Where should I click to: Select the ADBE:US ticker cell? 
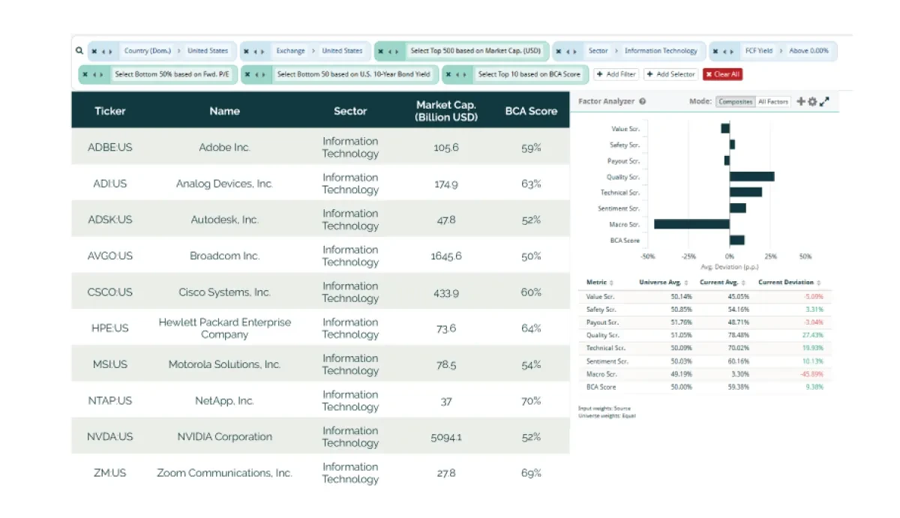click(110, 148)
